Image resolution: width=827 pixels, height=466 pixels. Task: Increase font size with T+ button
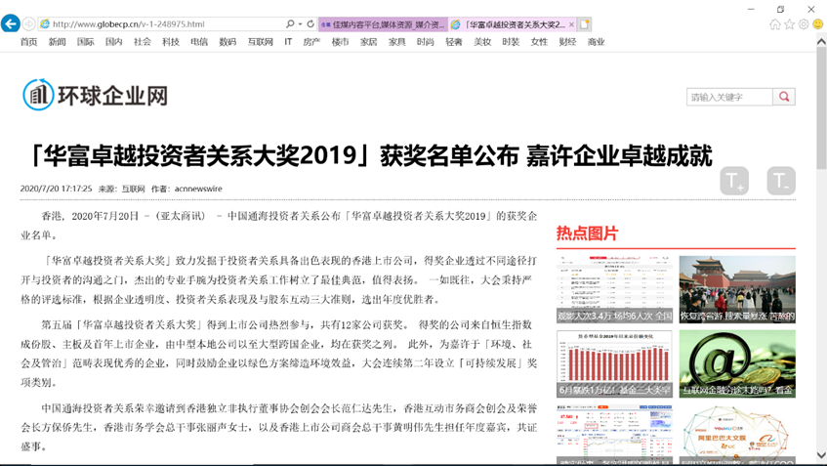734,181
